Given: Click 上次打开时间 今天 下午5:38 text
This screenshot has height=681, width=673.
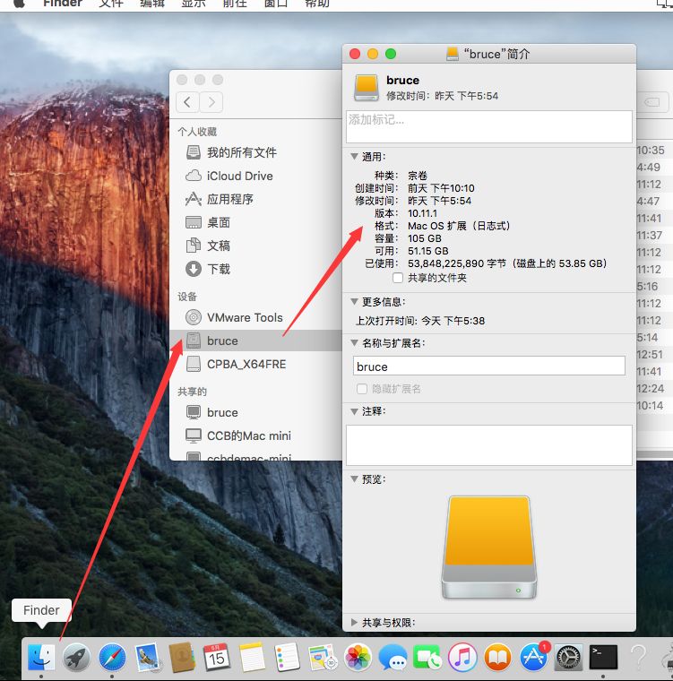Looking at the screenshot, I should point(420,321).
